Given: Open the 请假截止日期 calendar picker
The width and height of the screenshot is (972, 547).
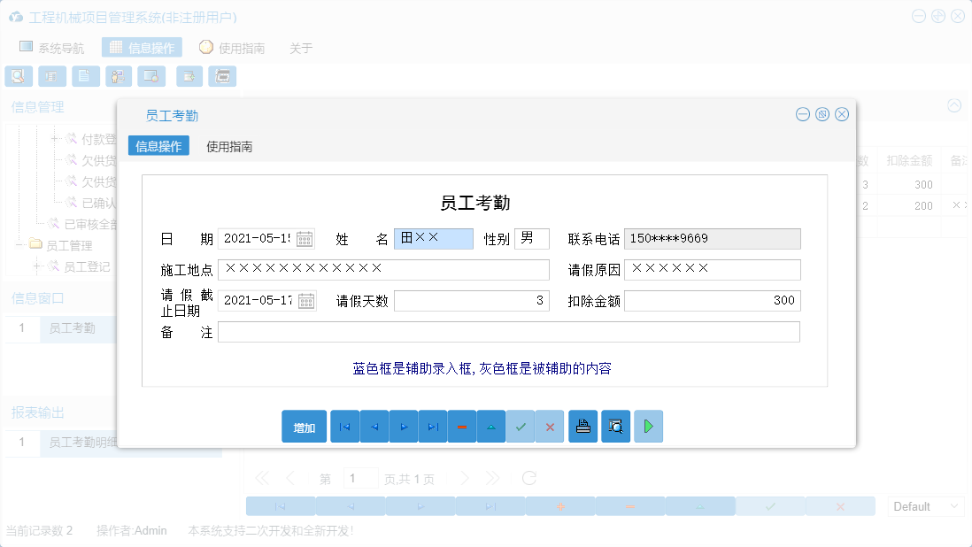Looking at the screenshot, I should [305, 300].
